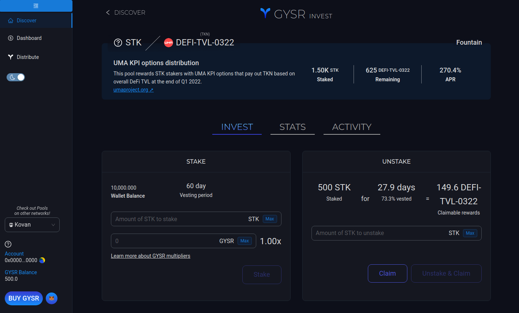Click the BUY GYSR button
This screenshot has height=313, width=519.
coord(24,298)
